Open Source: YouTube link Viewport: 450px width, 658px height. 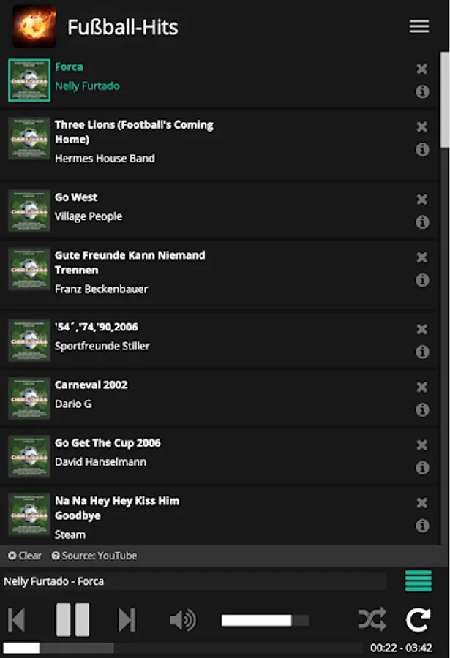click(x=94, y=556)
